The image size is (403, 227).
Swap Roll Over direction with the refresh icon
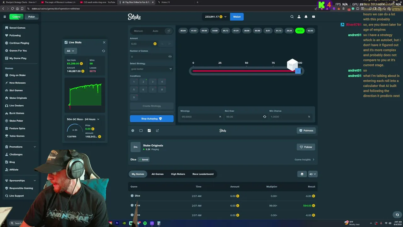point(264,117)
